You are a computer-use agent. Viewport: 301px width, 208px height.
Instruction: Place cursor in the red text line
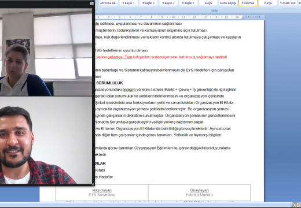pos(161,57)
